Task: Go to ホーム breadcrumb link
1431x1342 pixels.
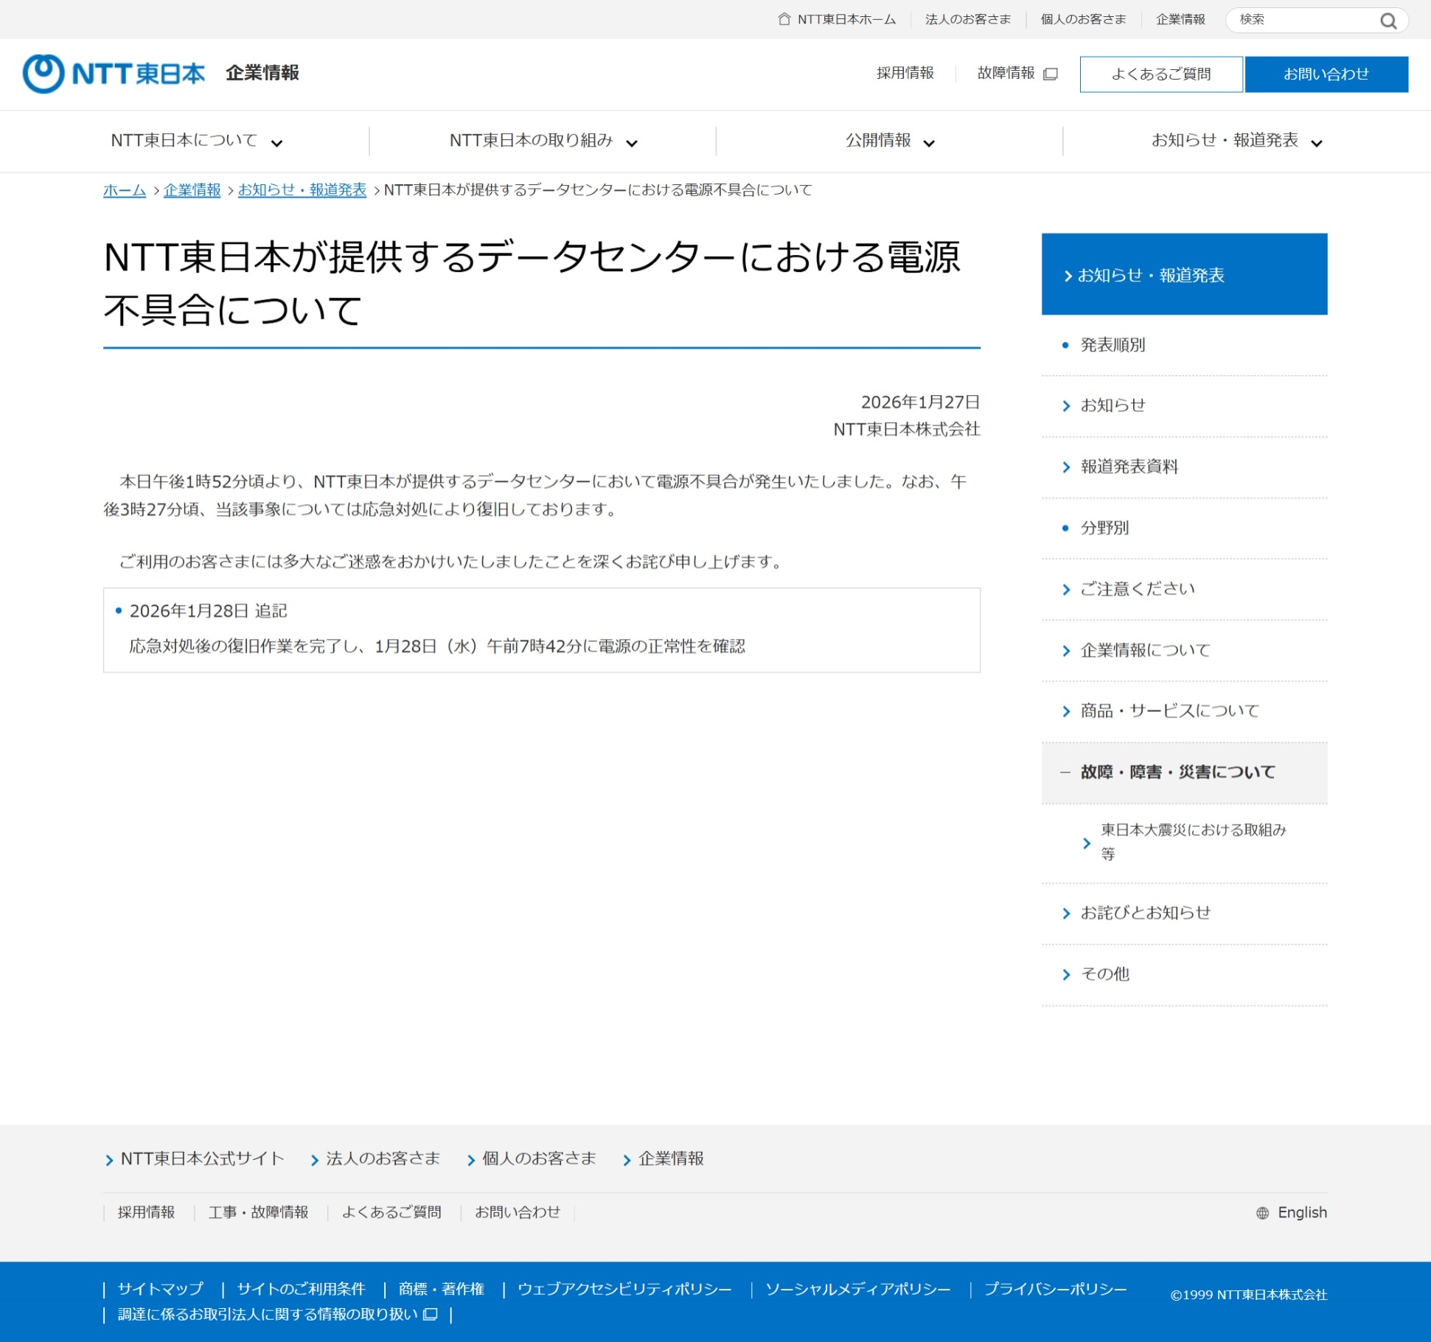Action: coord(125,190)
